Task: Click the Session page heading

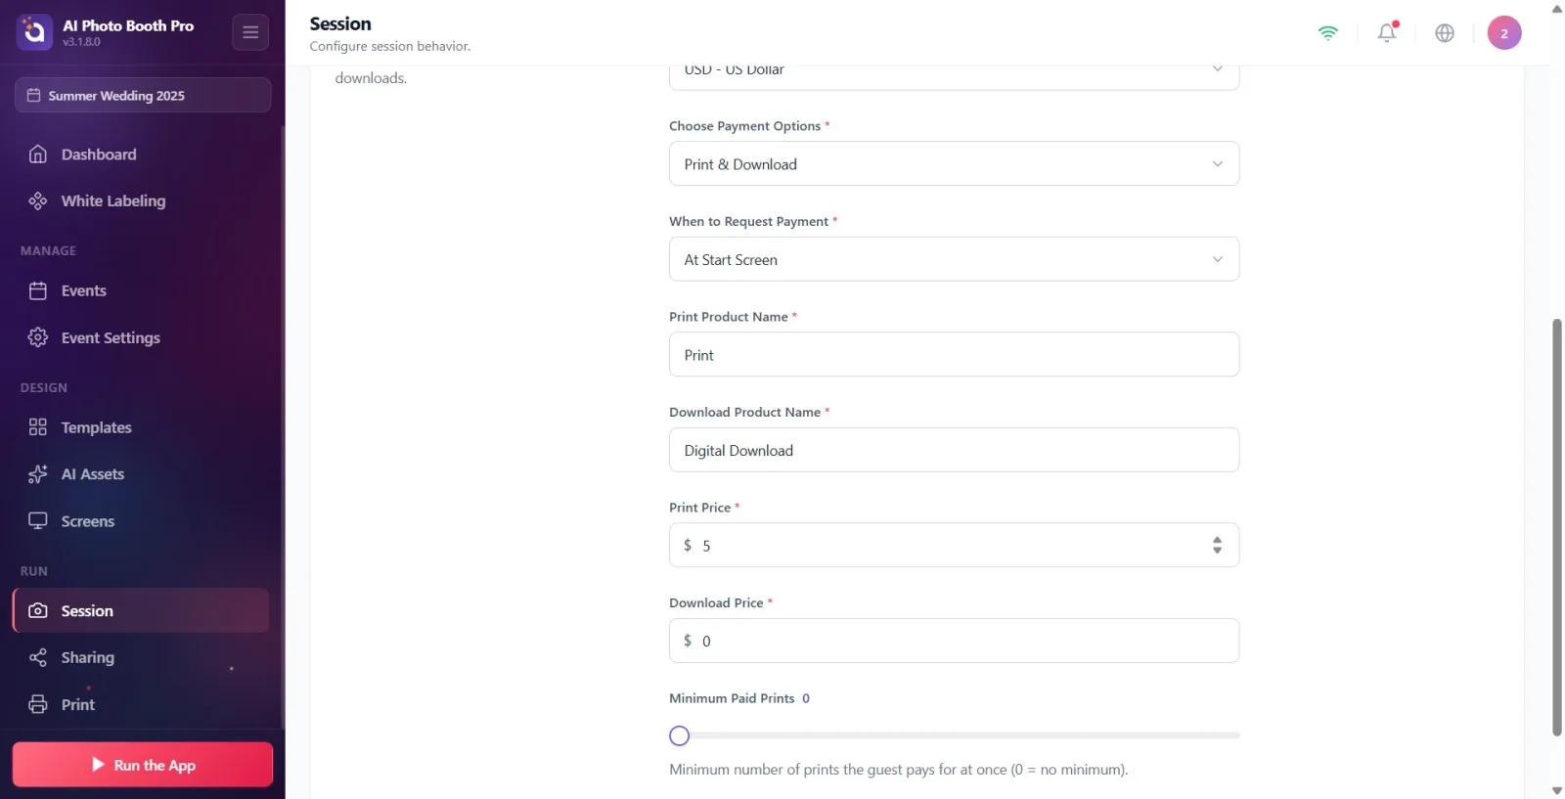Action: click(340, 23)
